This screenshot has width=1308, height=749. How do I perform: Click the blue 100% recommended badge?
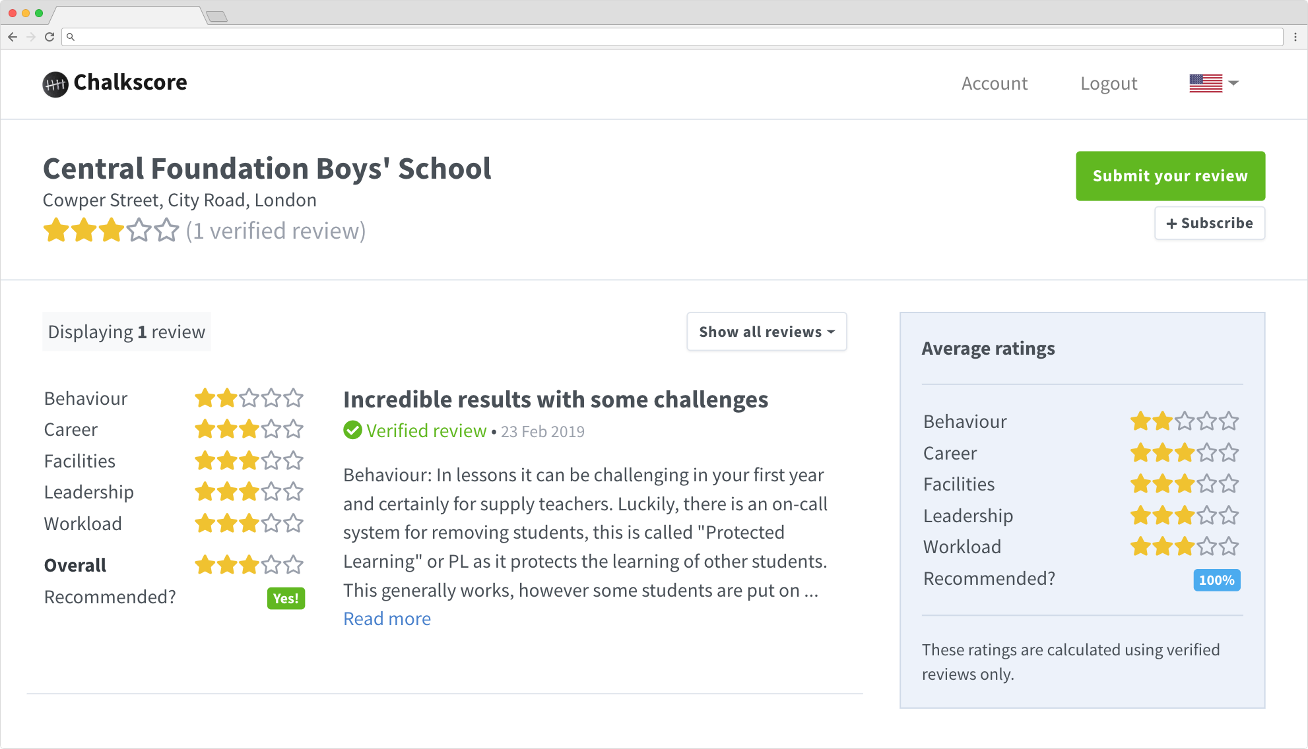pos(1217,580)
